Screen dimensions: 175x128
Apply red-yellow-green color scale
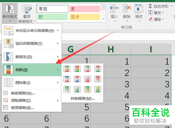77,69
